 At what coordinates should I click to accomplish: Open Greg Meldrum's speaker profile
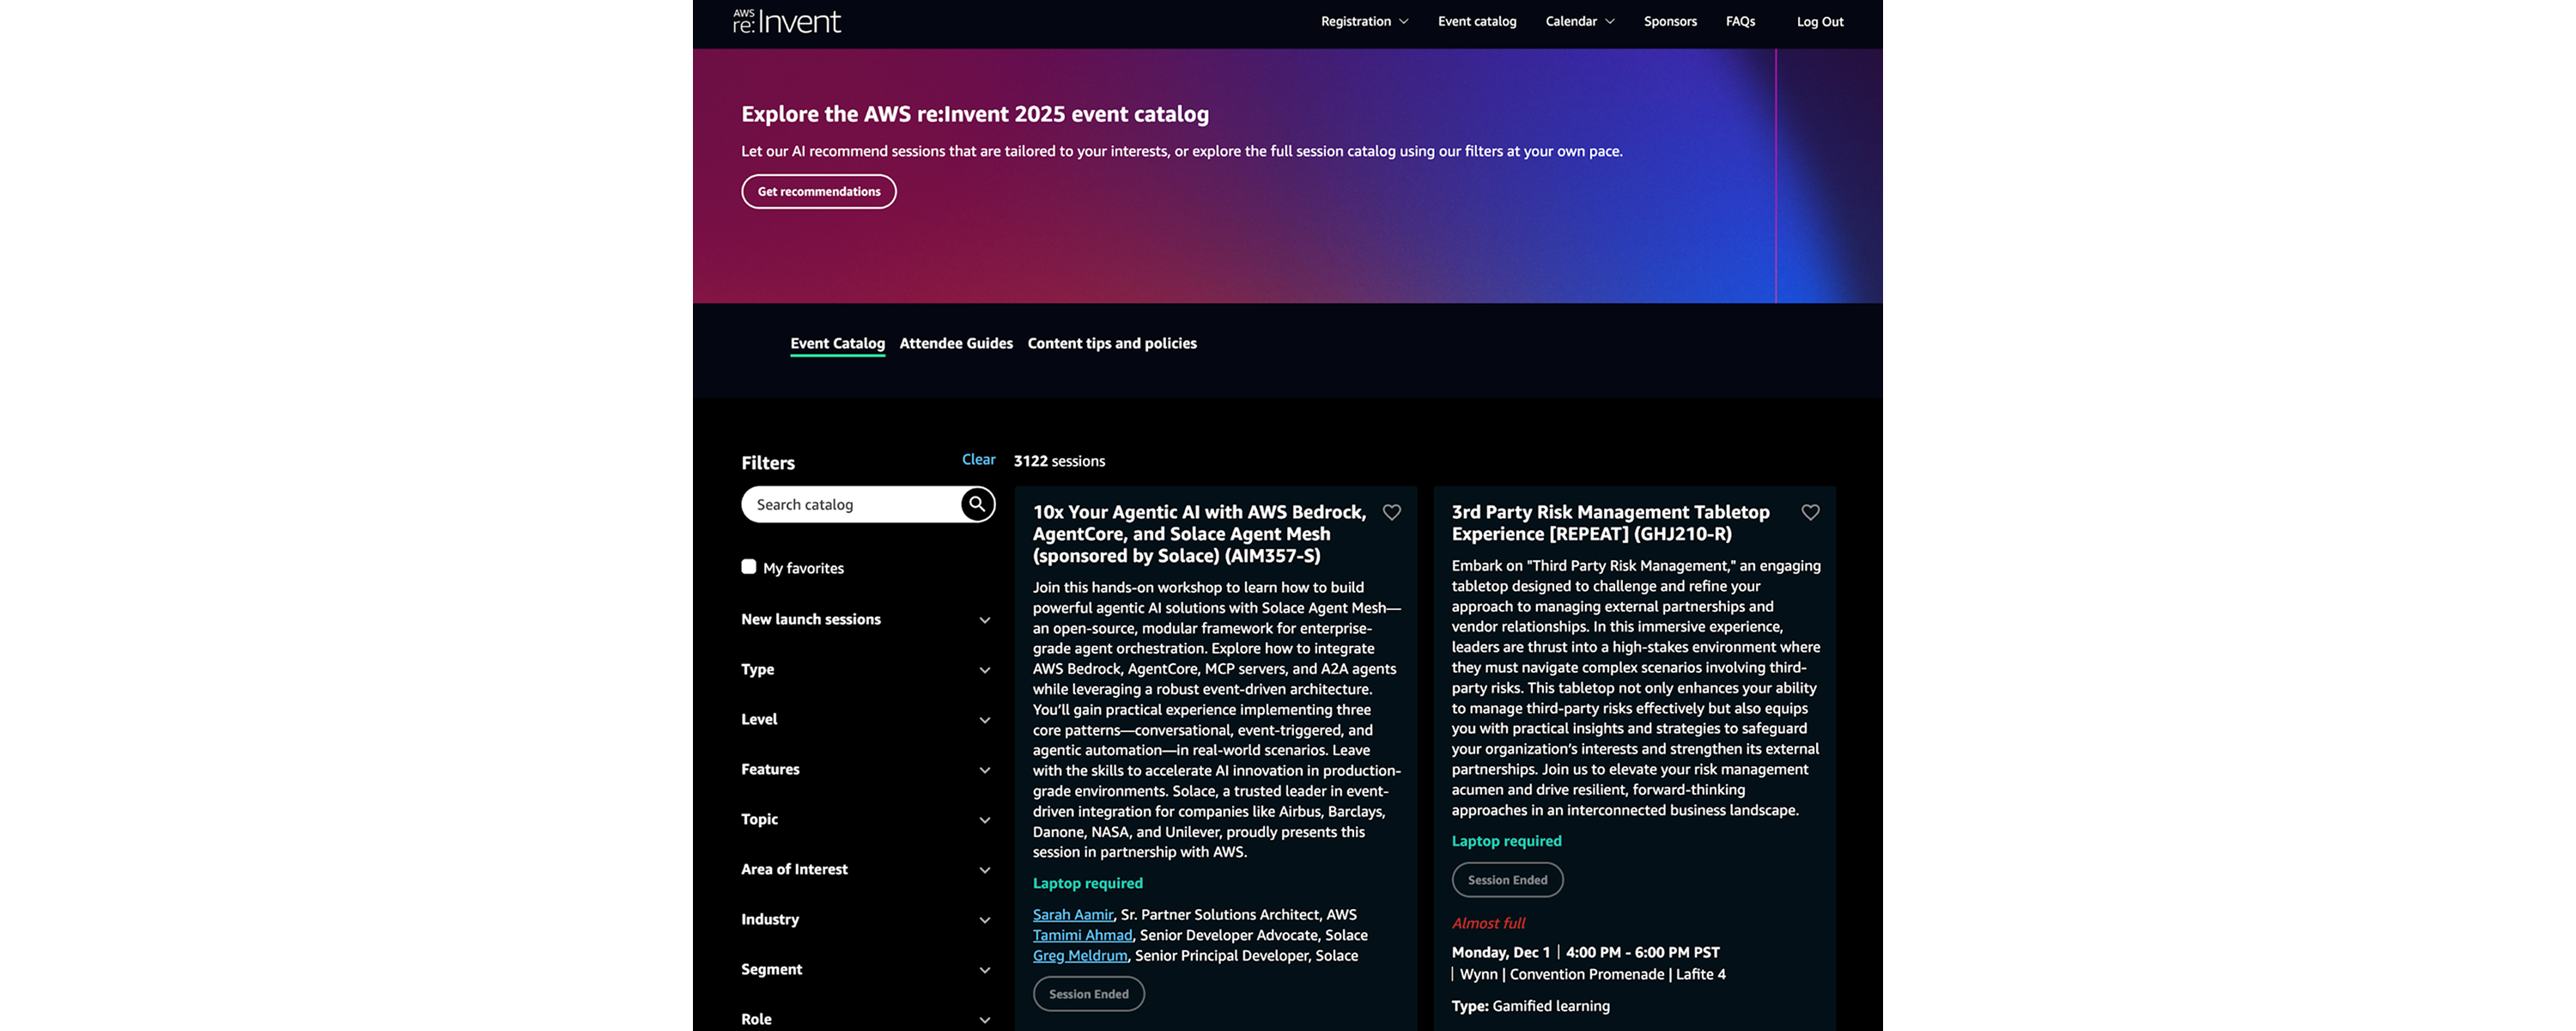[x=1080, y=956]
